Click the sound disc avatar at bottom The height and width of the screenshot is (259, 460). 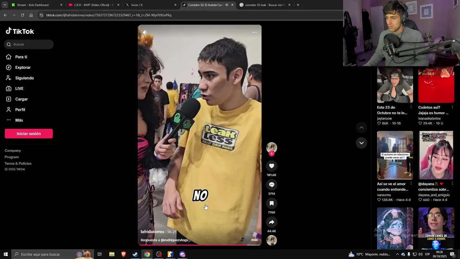[x=272, y=240]
